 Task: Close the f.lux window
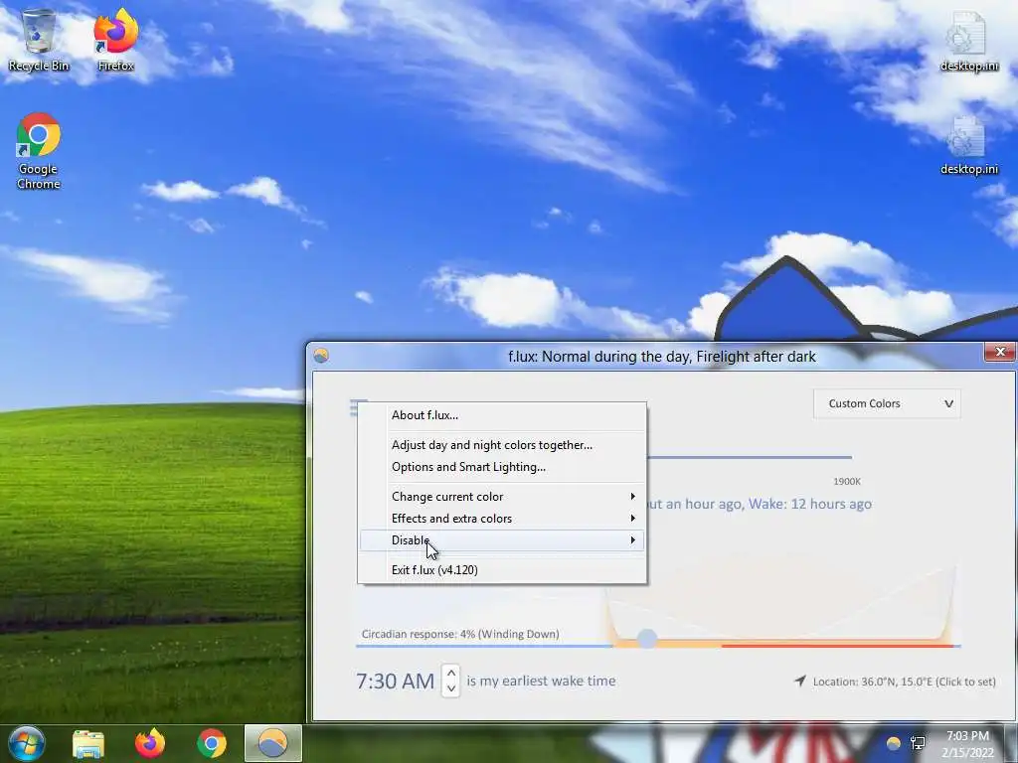pyautogui.click(x=1000, y=353)
